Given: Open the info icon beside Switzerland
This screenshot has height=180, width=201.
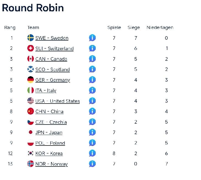Looking at the screenshot, I should (x=92, y=48).
